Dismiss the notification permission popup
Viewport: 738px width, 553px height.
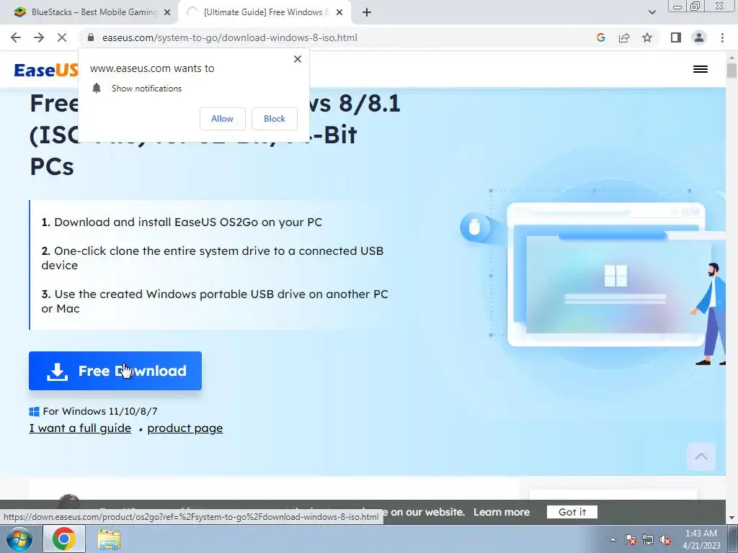(298, 59)
